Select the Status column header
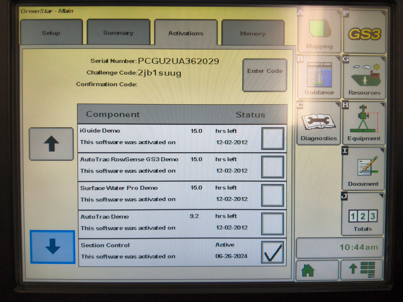The height and width of the screenshot is (302, 403). point(250,115)
